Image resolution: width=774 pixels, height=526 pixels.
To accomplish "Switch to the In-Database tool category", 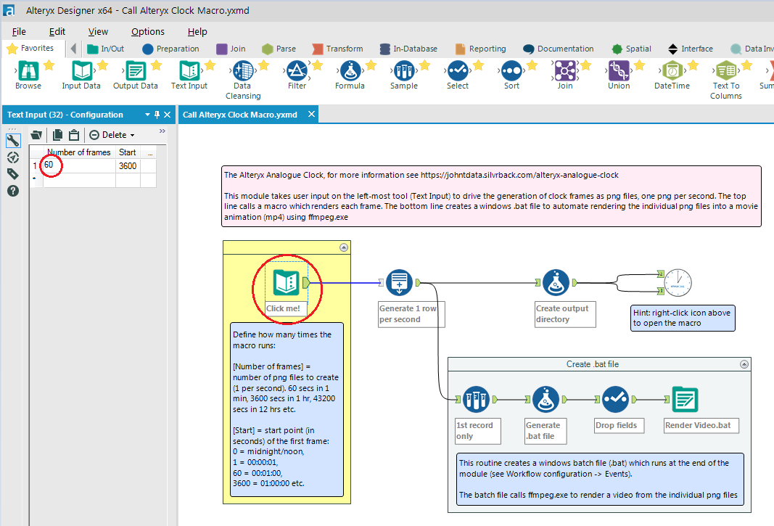I will tap(408, 49).
